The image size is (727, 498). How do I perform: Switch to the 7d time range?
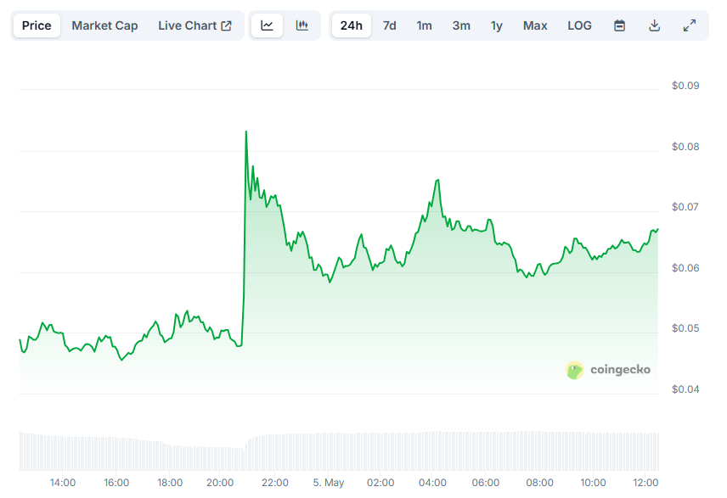(390, 25)
